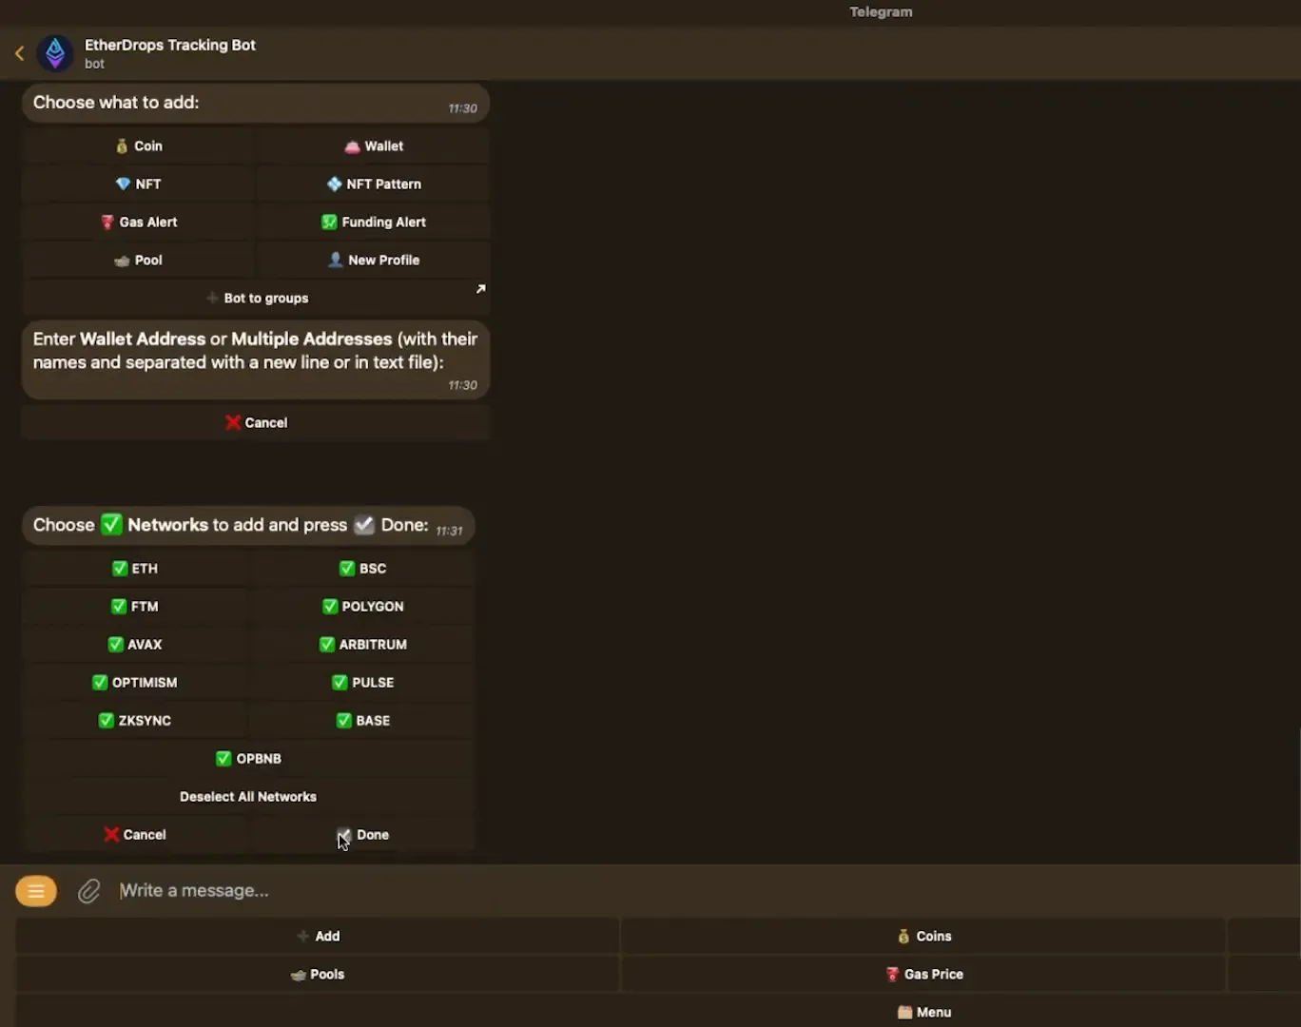Screen dimensions: 1301x1027
Task: Add a Funding Alert
Action: [373, 222]
